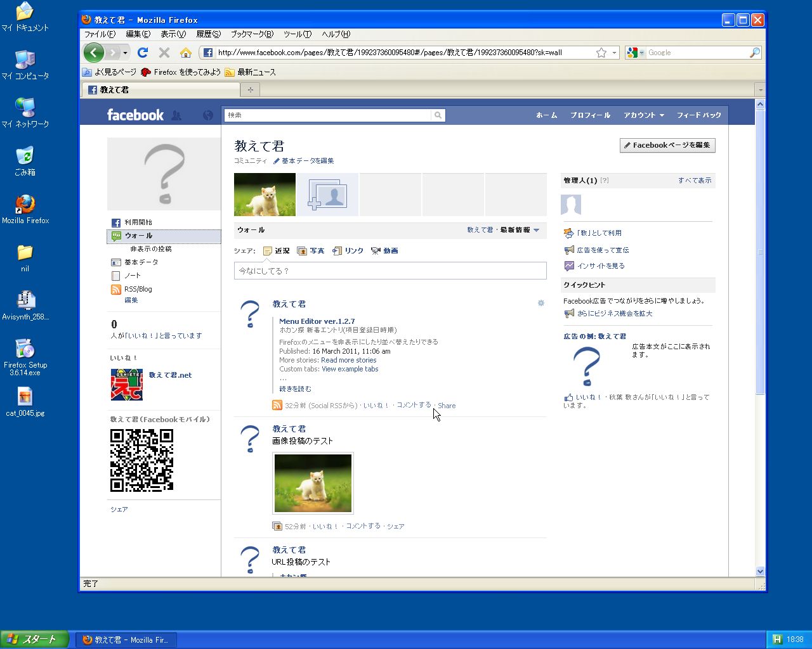812x649 pixels.
Task: Click the Facebookページを編集 button
Action: point(667,145)
